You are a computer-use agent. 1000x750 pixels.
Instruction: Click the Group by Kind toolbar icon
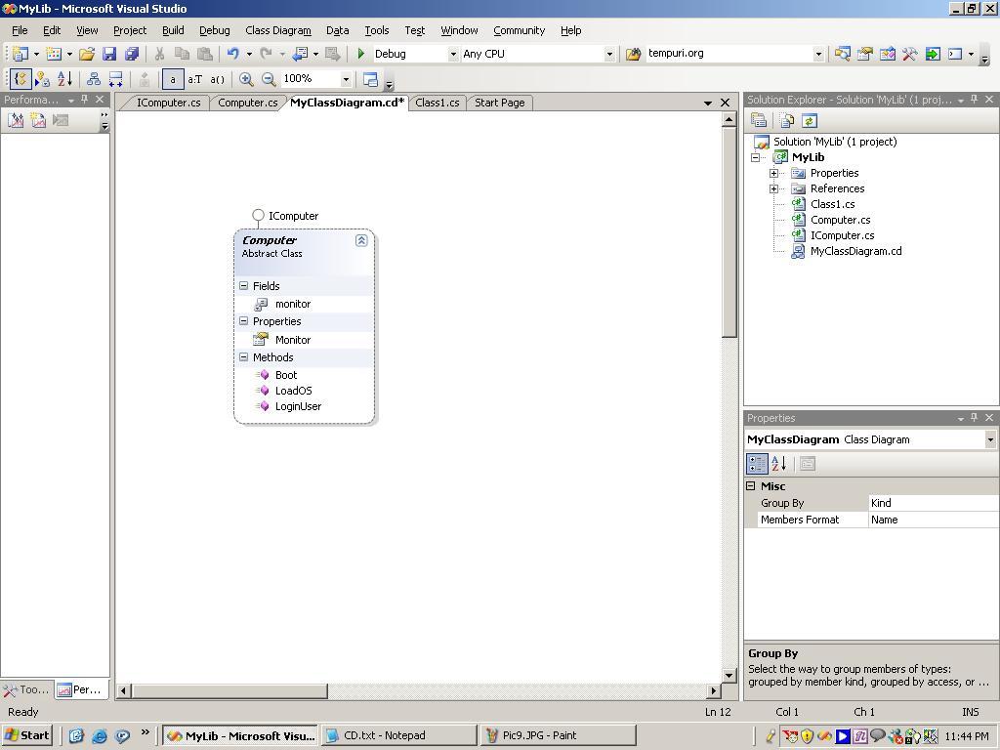pos(21,79)
